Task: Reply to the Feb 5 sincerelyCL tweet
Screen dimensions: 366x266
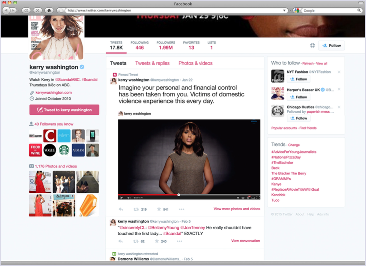Action: point(120,241)
